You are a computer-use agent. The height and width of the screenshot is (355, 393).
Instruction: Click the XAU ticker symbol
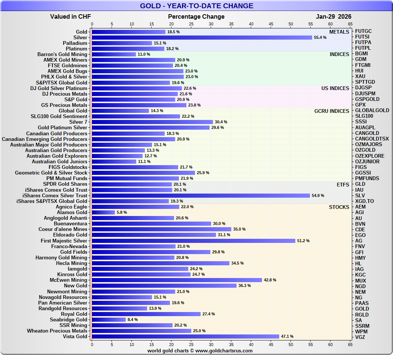pyautogui.click(x=360, y=76)
